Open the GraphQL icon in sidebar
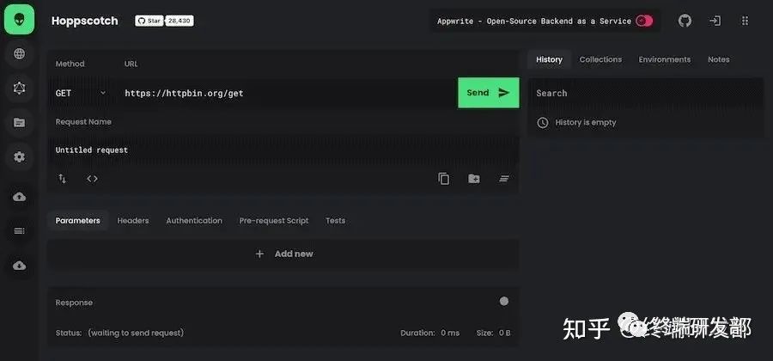 (19, 89)
